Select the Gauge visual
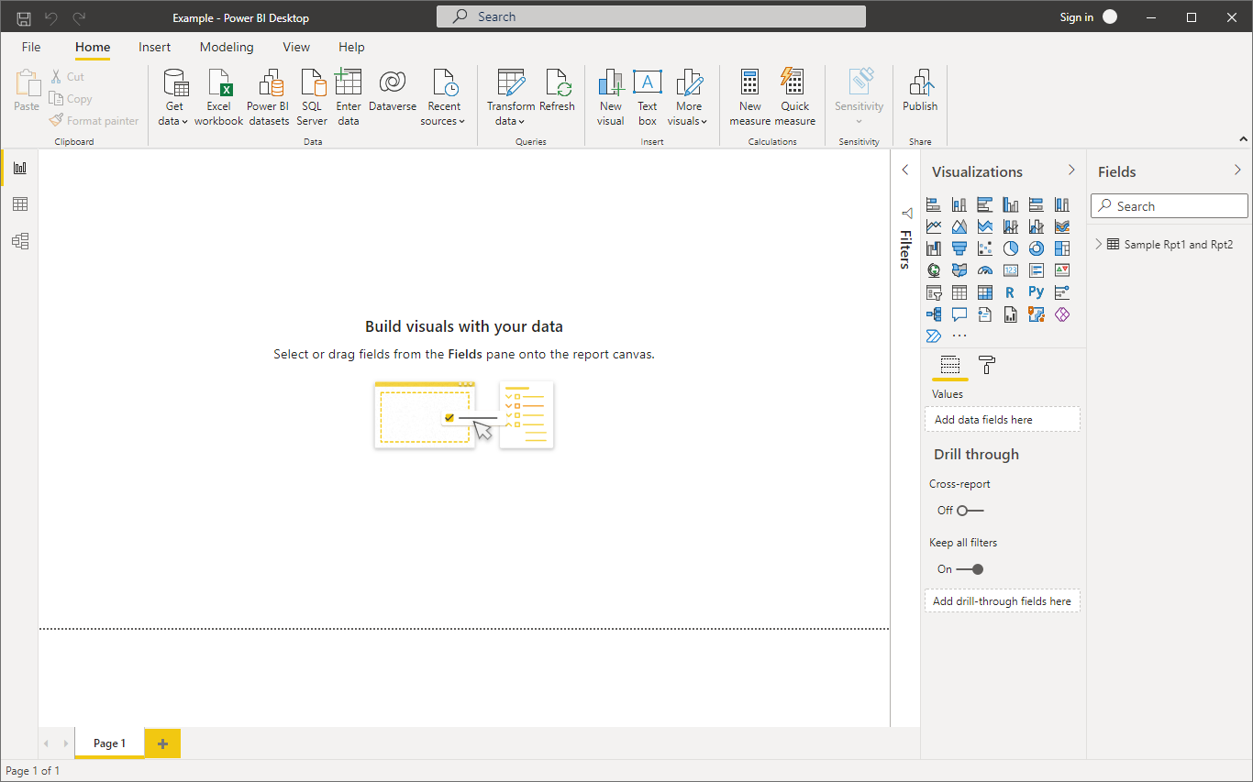 pos(985,270)
